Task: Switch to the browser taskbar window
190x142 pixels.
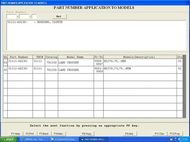Action: click(x=34, y=139)
